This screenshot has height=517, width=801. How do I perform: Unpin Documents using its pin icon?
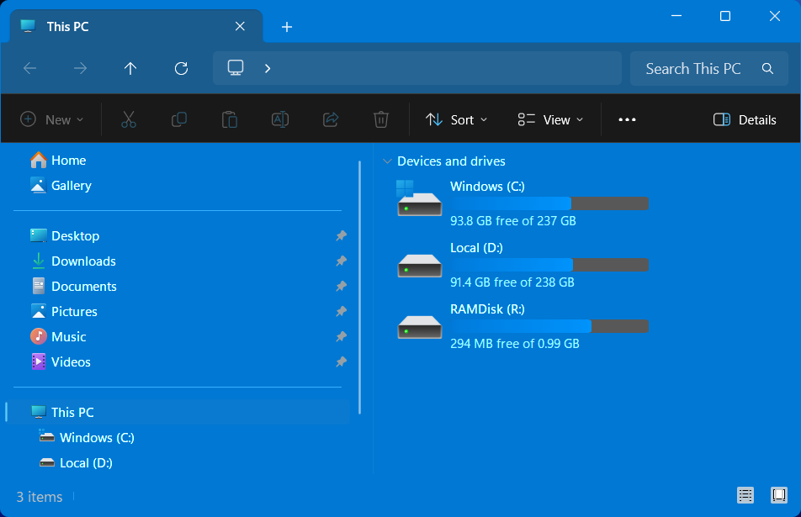342,287
